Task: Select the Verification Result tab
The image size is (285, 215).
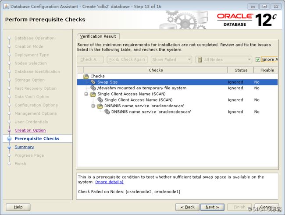Action: click(x=98, y=36)
